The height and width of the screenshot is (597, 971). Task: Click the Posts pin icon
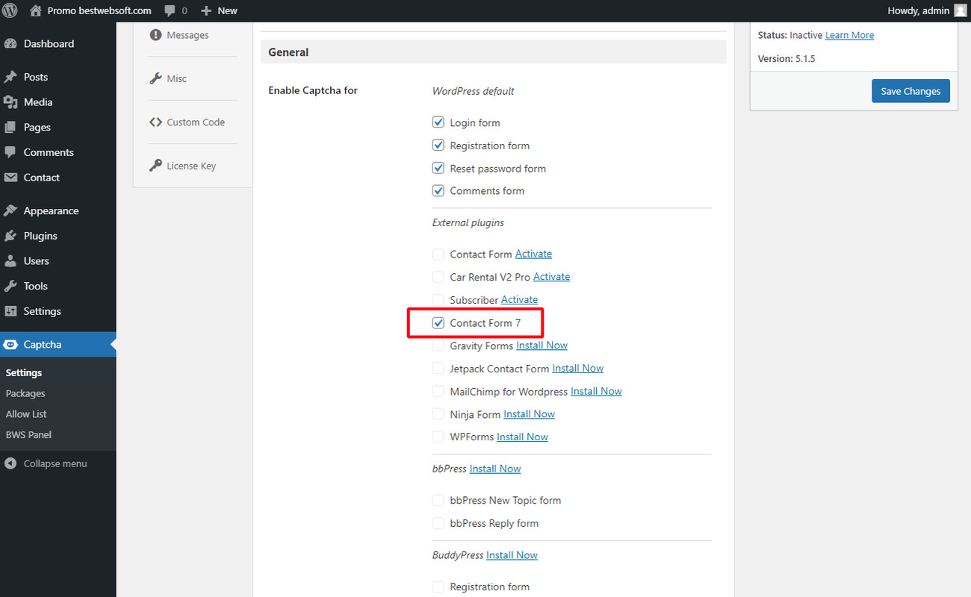[10, 77]
